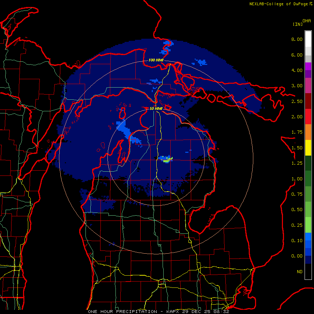Pick the black ND swatch at legend bottom
314x314 pixels.
(x=308, y=271)
